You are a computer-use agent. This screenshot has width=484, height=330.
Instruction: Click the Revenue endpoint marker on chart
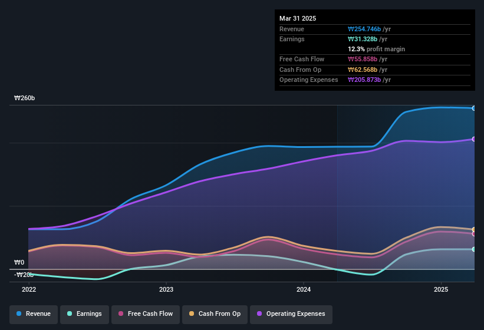point(474,108)
